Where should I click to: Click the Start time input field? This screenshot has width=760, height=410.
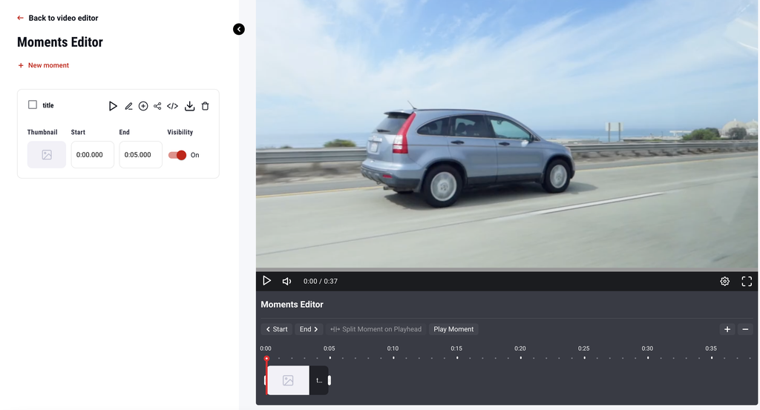pyautogui.click(x=93, y=155)
